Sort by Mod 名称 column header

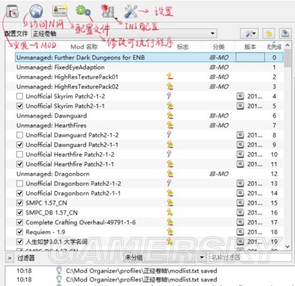coord(84,47)
